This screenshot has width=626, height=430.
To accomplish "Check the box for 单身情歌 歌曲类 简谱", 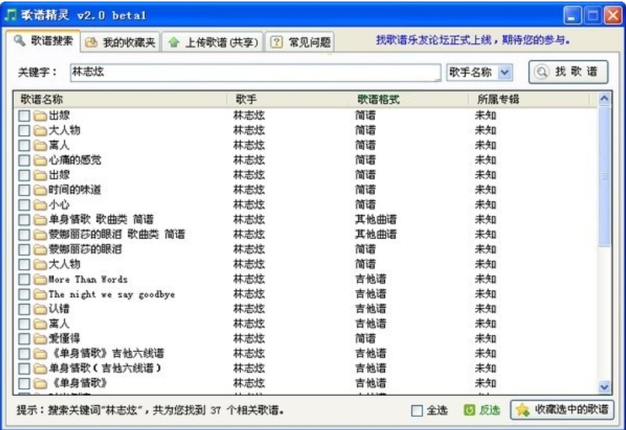I will (24, 220).
